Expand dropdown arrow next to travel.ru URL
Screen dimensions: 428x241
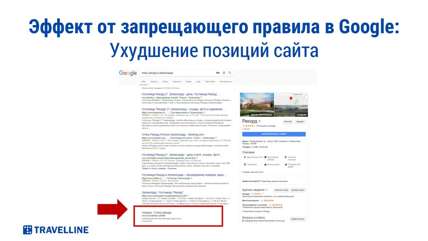(201, 97)
